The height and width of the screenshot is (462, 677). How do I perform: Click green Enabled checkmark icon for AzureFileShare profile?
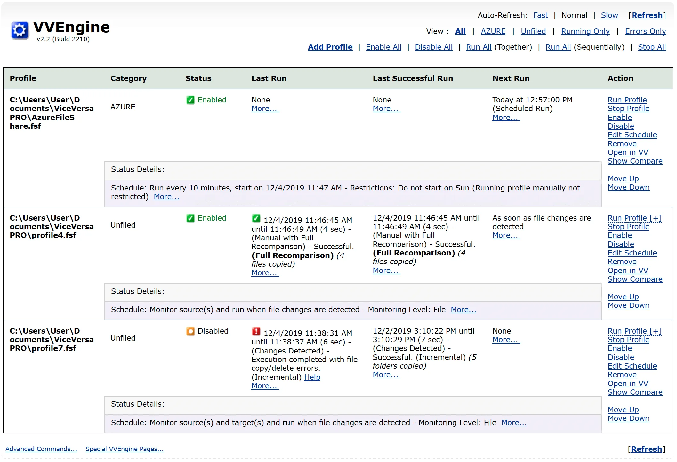click(190, 100)
